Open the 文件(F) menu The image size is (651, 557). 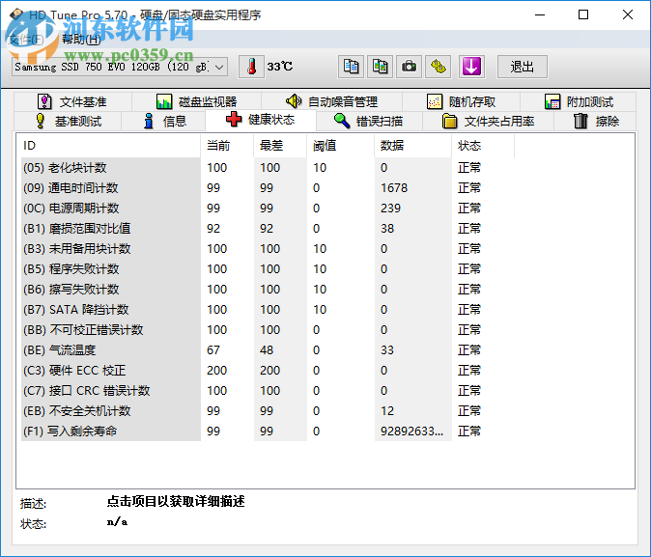(x=26, y=40)
